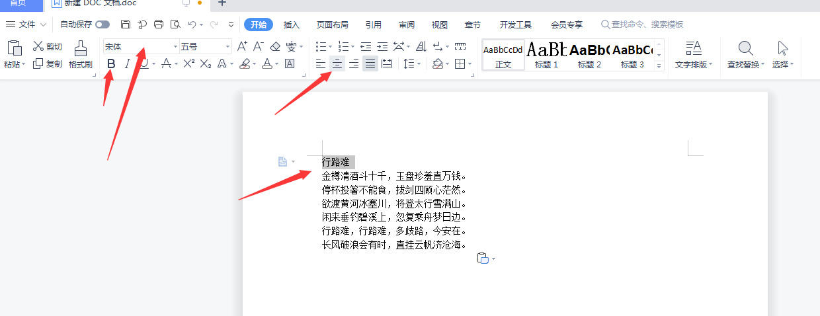Image resolution: width=820 pixels, height=316 pixels.
Task: Decrease font size with A- icon
Action: click(x=259, y=46)
